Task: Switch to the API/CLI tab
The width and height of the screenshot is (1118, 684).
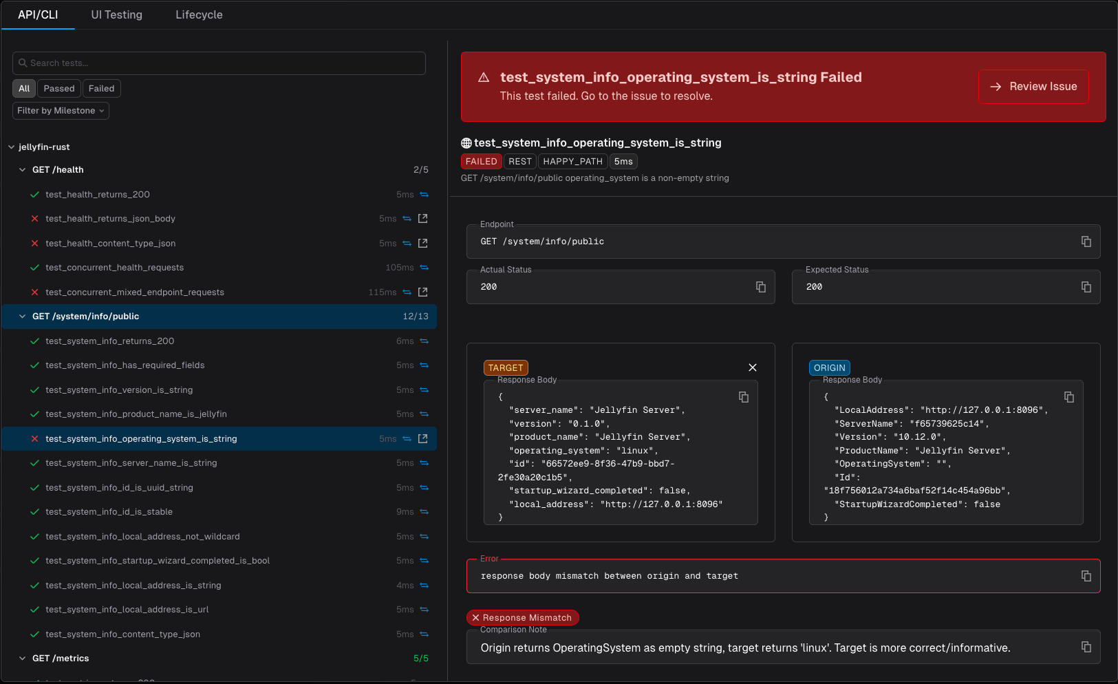Action: click(38, 14)
